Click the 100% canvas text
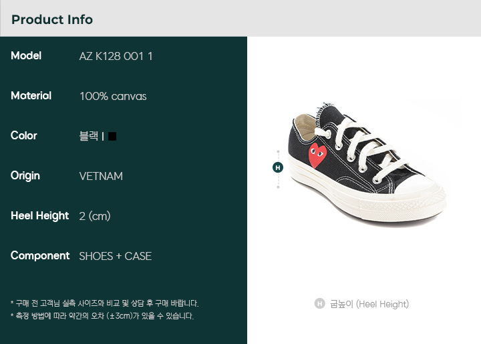The width and height of the screenshot is (481, 344). click(113, 97)
